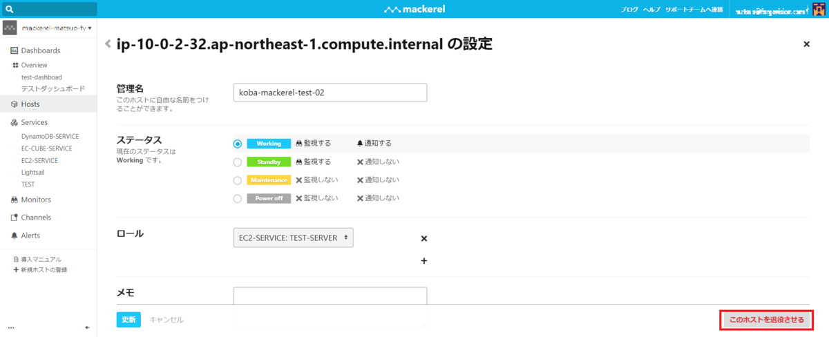The height and width of the screenshot is (337, 829).
Task: Select DynamoDB-SERVICE service
Action: [x=50, y=137]
